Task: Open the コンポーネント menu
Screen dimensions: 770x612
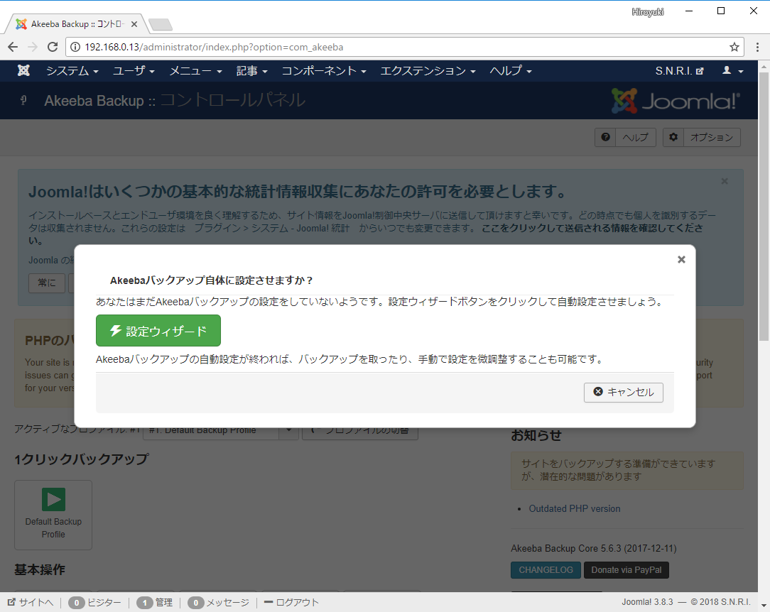Action: pyautogui.click(x=324, y=71)
